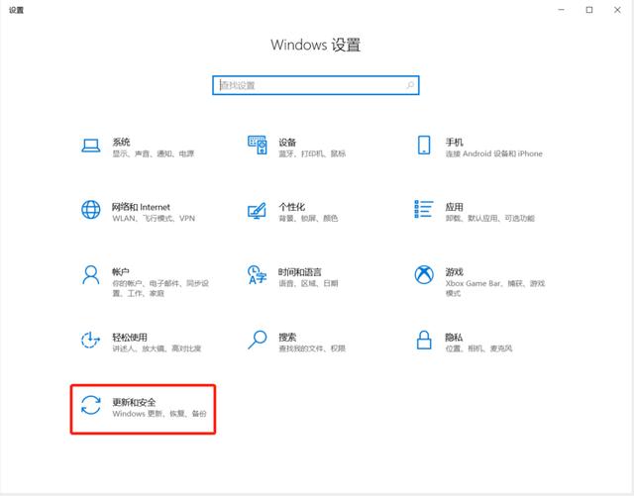Click the 设备 keyboard and speaker icon
The width and height of the screenshot is (634, 496).
click(x=258, y=145)
